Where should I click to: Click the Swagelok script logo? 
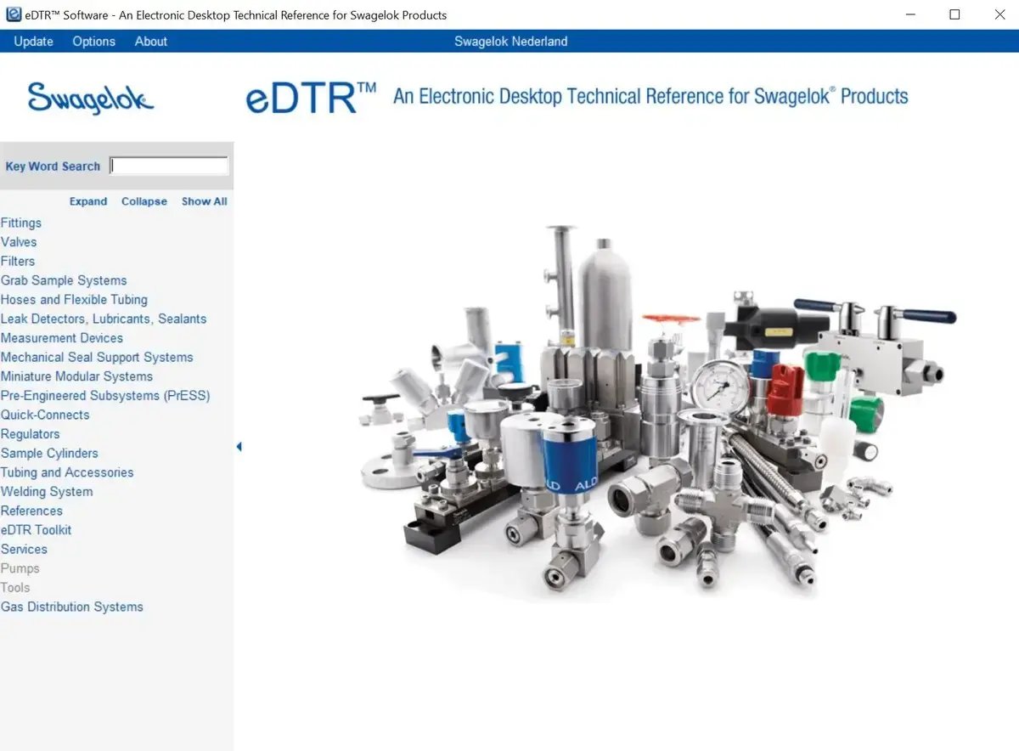click(x=91, y=97)
